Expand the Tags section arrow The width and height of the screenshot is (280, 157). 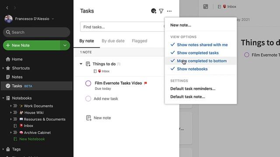click(3, 149)
